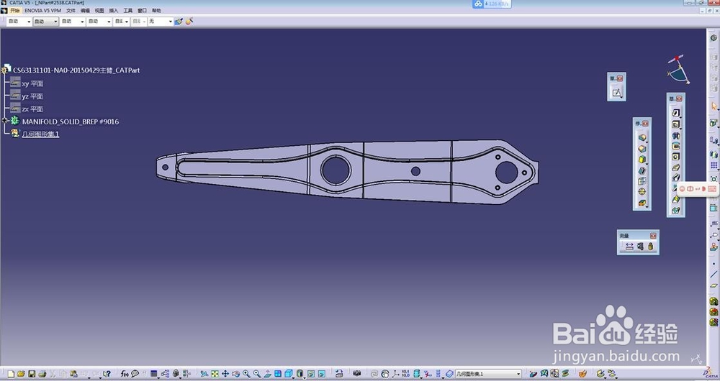Open the 帮助 menu

(x=156, y=11)
